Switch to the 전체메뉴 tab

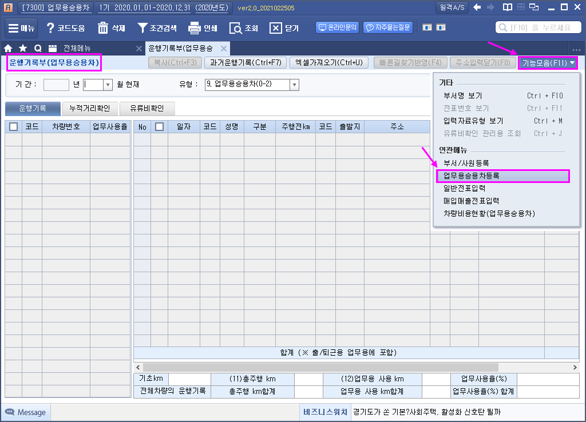[77, 48]
